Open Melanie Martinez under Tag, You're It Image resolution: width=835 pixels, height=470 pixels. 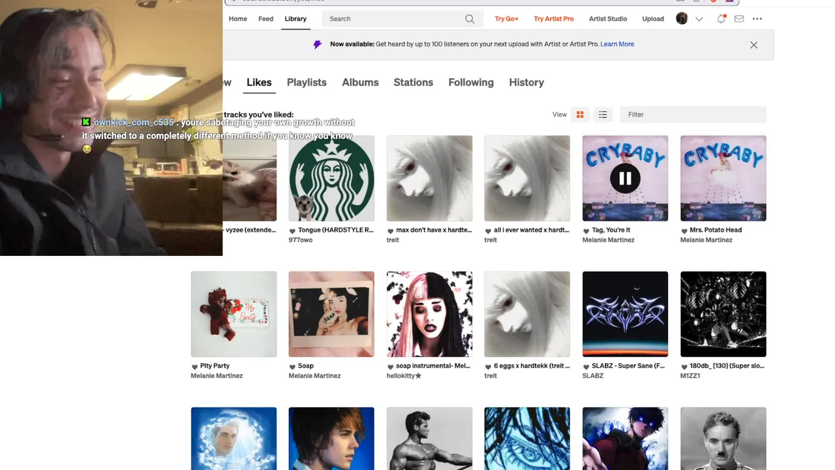tap(608, 240)
